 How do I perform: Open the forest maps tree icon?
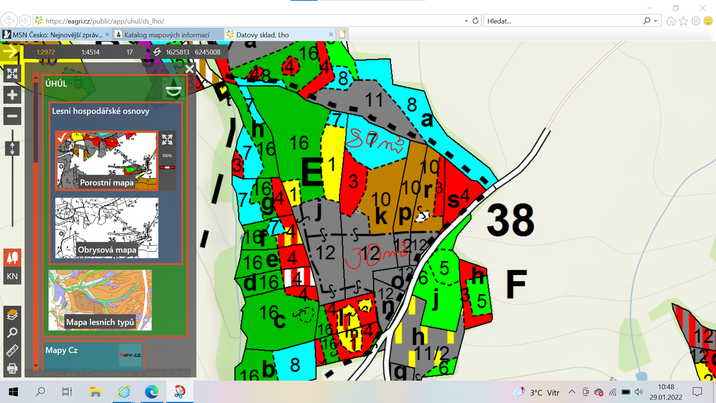point(12,257)
